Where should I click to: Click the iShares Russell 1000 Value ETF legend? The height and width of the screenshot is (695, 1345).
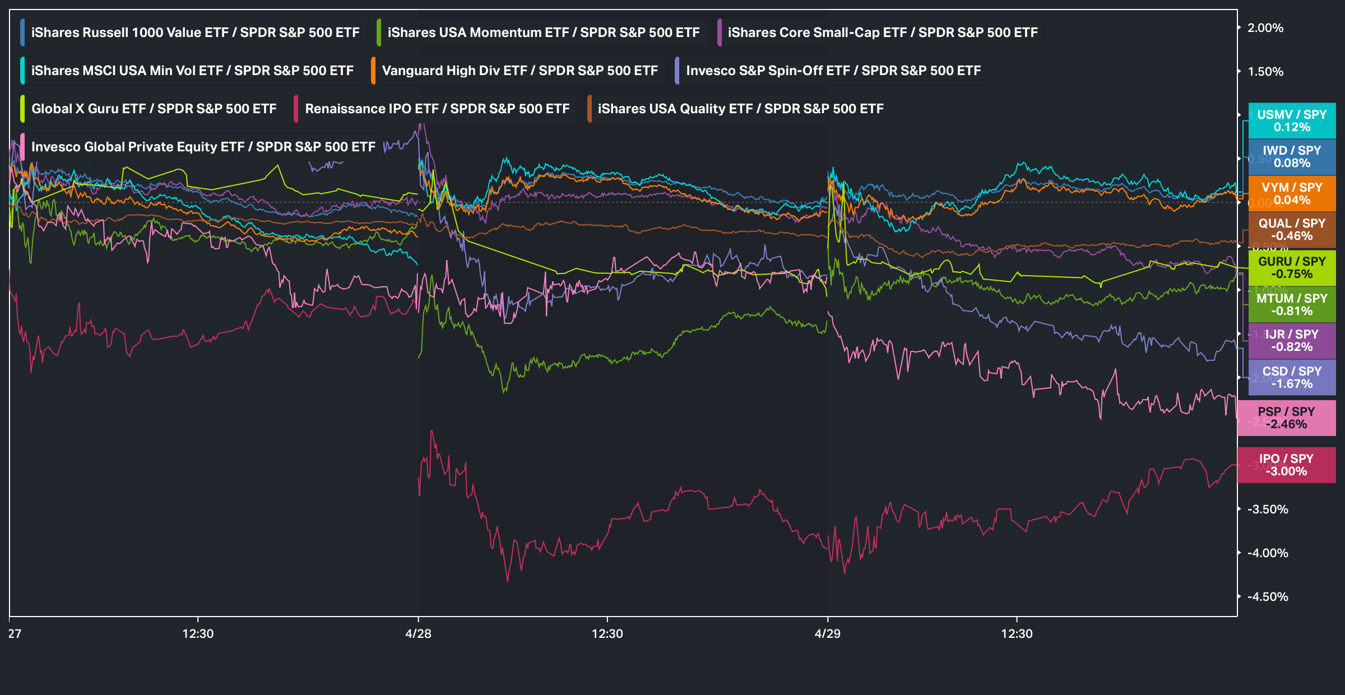coord(195,33)
